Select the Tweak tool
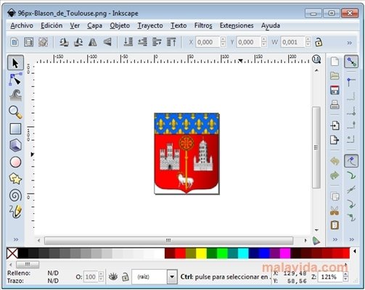Screen dimensions: 365x290 coord(15,95)
